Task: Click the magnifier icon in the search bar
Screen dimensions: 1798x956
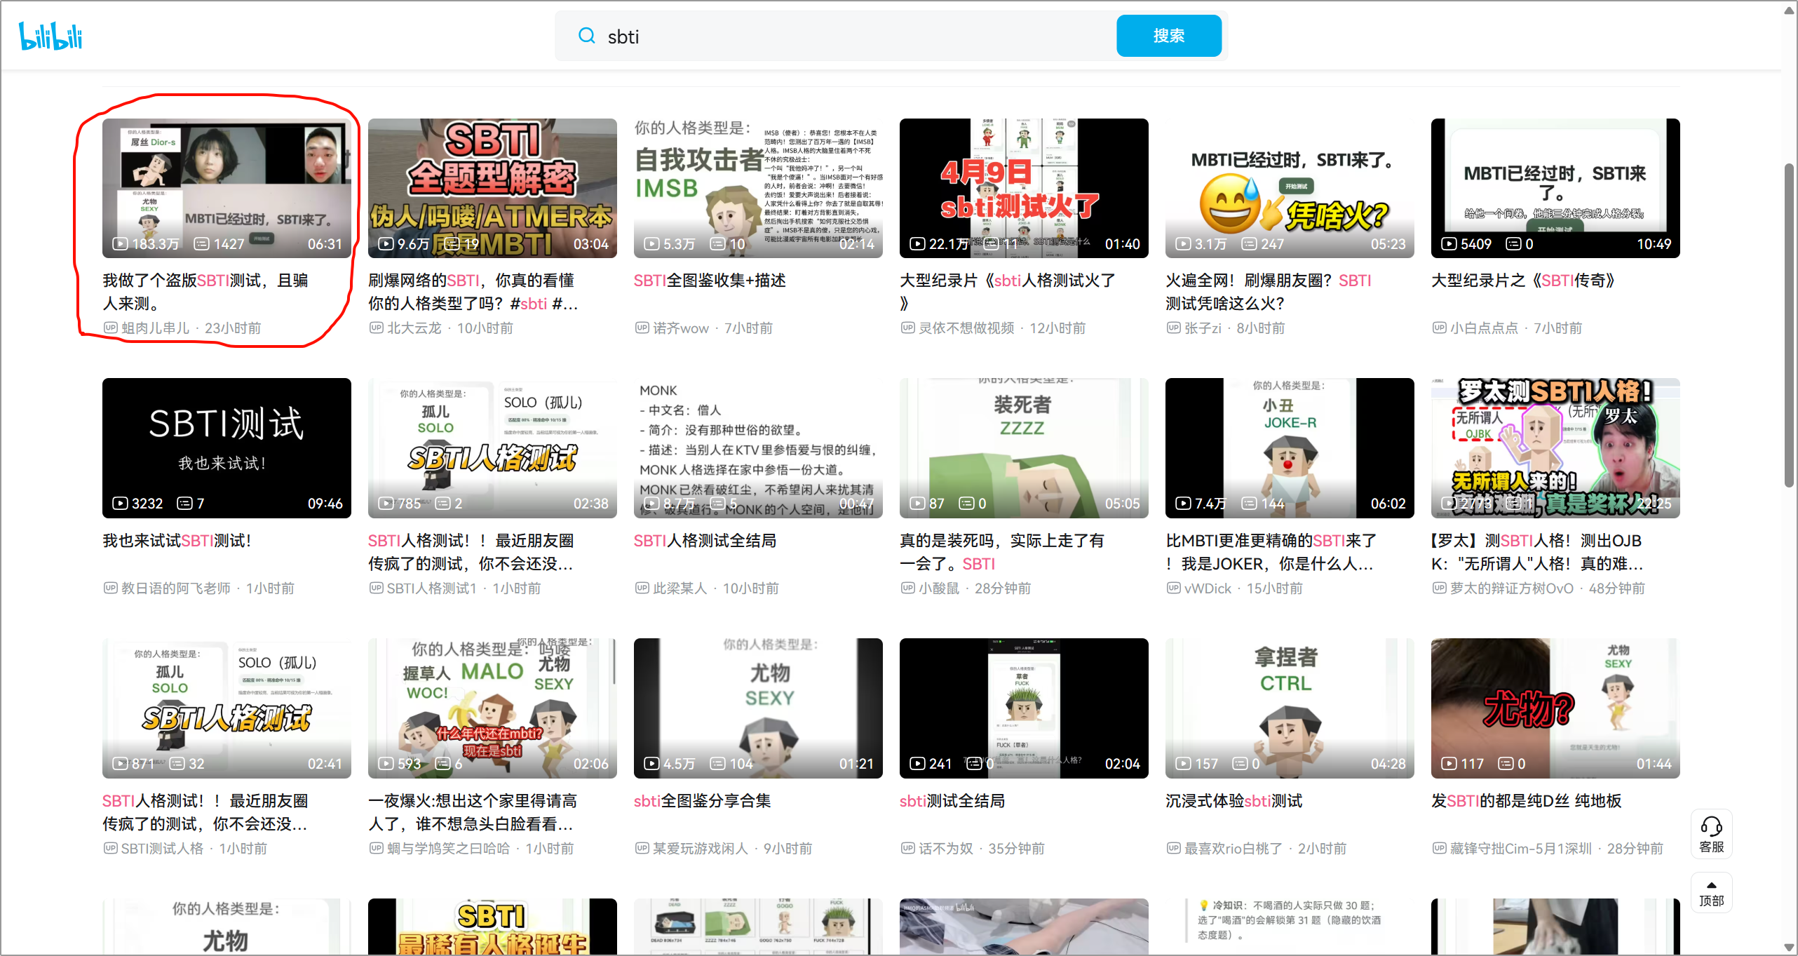Action: coord(586,36)
